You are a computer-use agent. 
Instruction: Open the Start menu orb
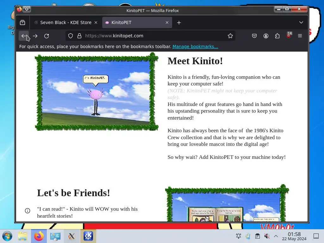pos(7,236)
